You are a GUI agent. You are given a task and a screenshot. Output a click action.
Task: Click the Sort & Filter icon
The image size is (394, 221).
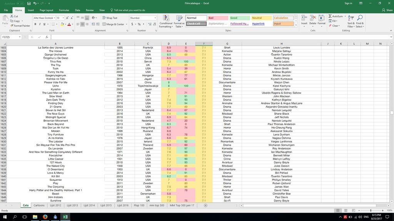click(351, 21)
